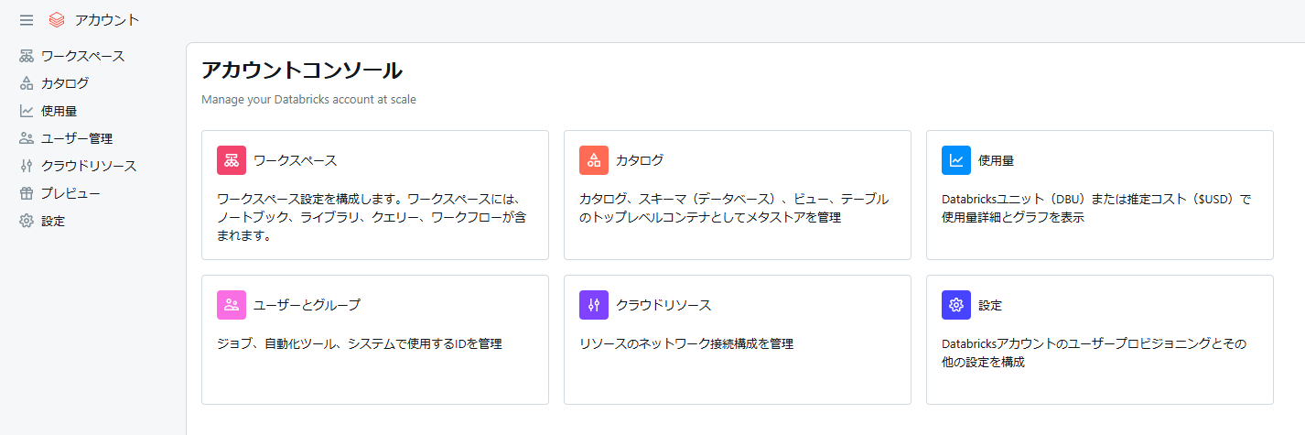Screen dimensions: 1305x435
Task: Click the 設定 gear card icon
Action: pos(956,305)
